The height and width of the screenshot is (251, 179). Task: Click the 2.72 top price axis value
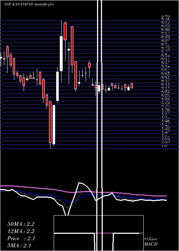click(165, 17)
